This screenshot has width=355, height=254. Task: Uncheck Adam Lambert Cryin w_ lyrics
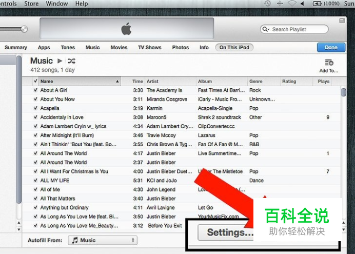(35, 126)
